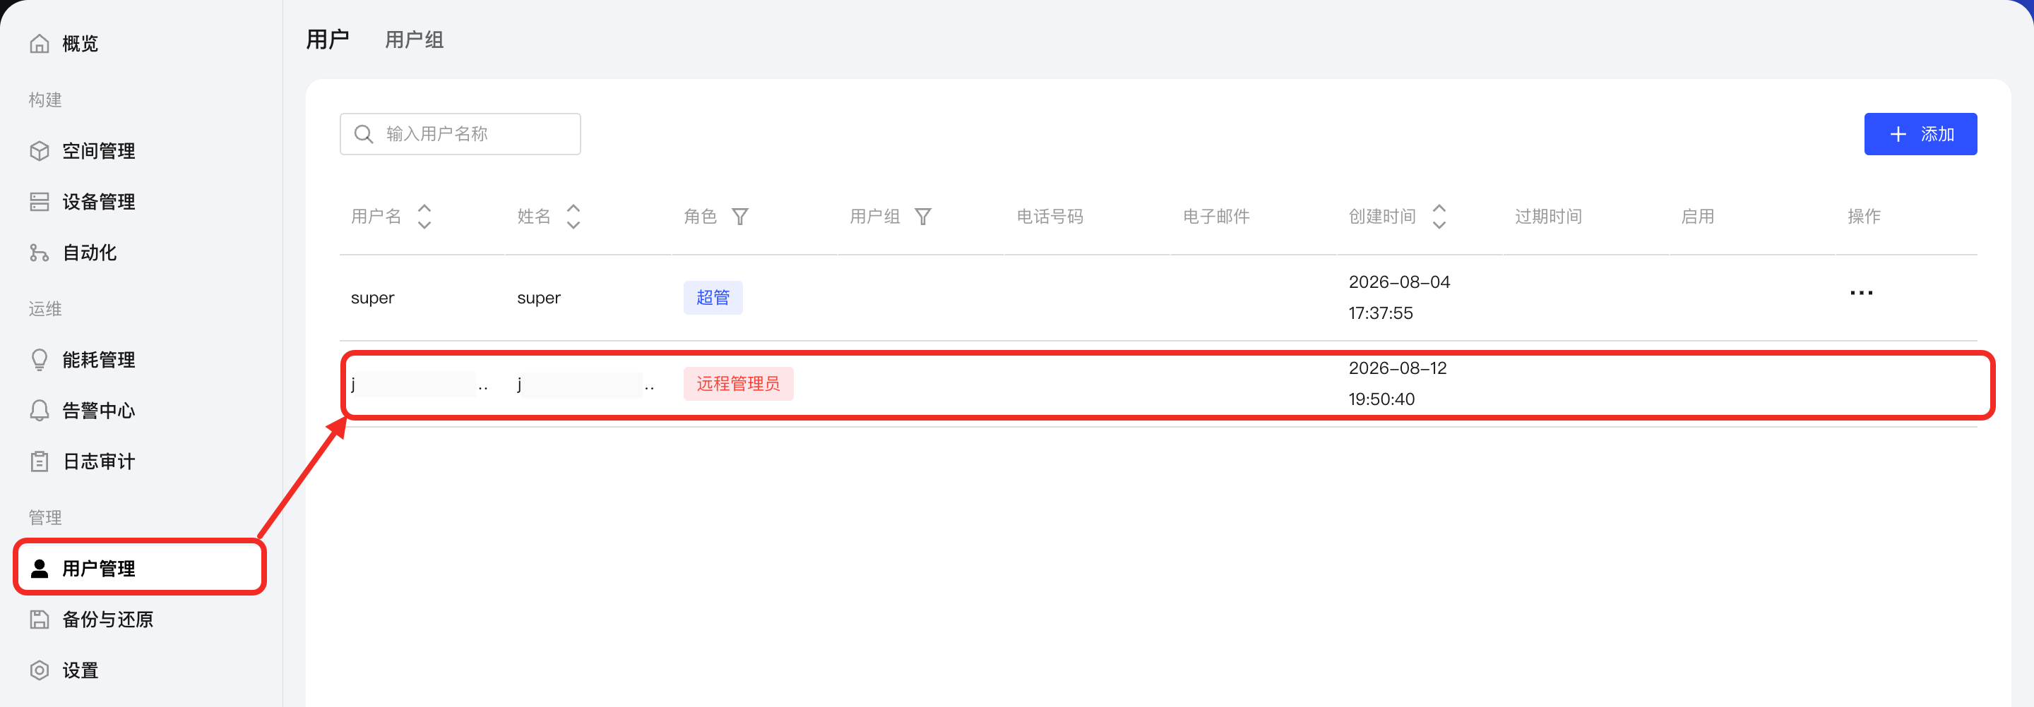Click the 空间管理 cube icon

(40, 151)
